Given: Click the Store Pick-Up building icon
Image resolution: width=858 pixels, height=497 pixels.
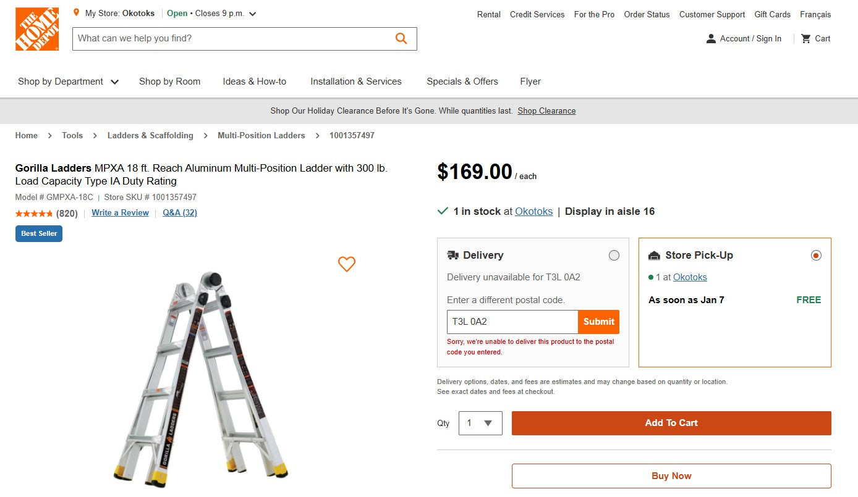Looking at the screenshot, I should [655, 255].
